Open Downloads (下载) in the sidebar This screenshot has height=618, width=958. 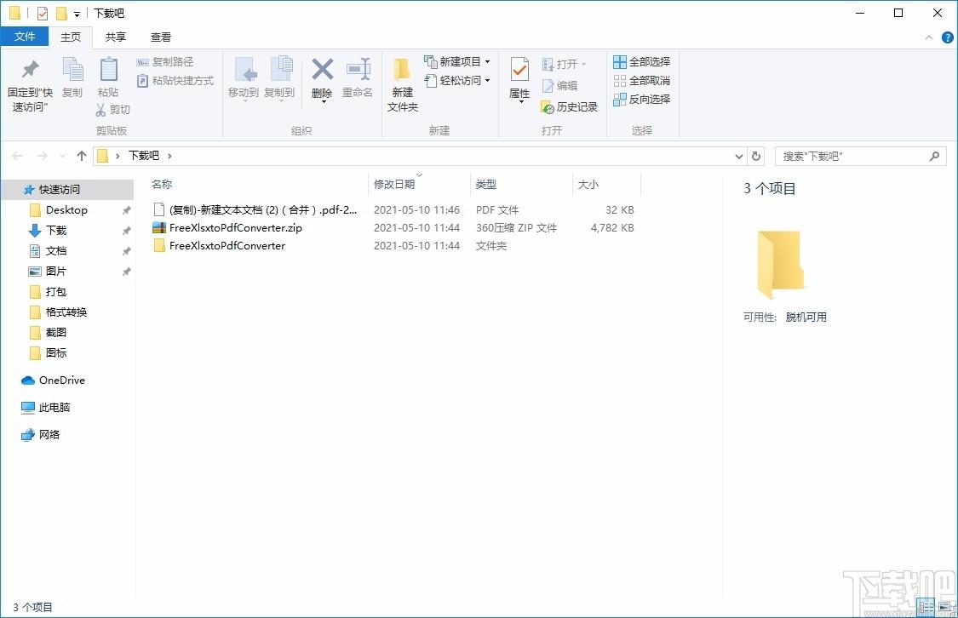click(56, 230)
